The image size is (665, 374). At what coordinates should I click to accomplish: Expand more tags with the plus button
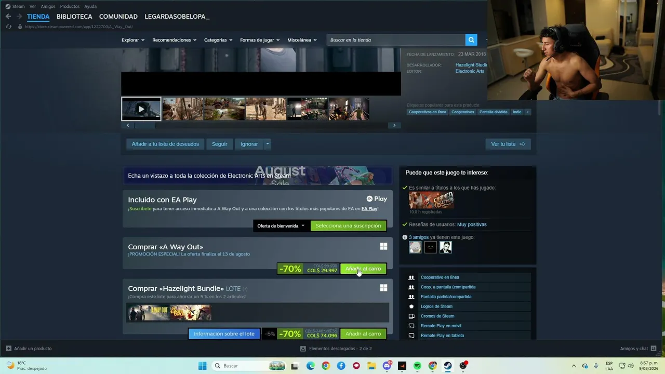527,112
